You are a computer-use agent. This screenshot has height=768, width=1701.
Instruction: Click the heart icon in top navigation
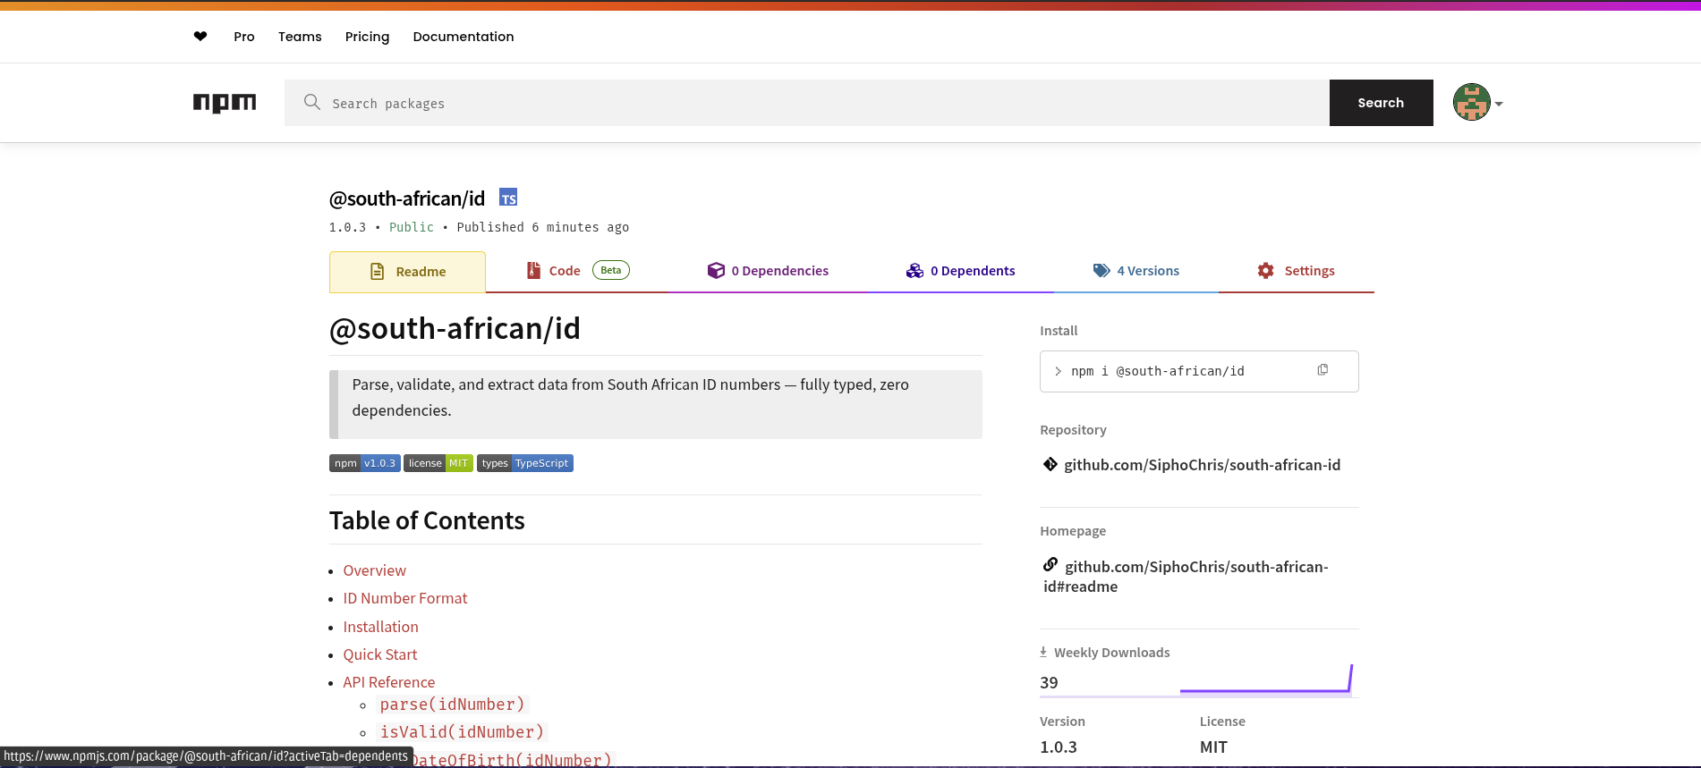pos(200,37)
